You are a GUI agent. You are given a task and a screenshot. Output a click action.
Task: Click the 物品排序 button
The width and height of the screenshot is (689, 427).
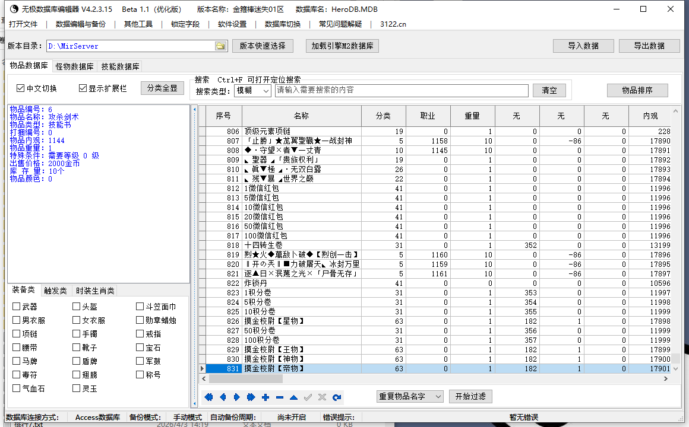[x=637, y=90]
